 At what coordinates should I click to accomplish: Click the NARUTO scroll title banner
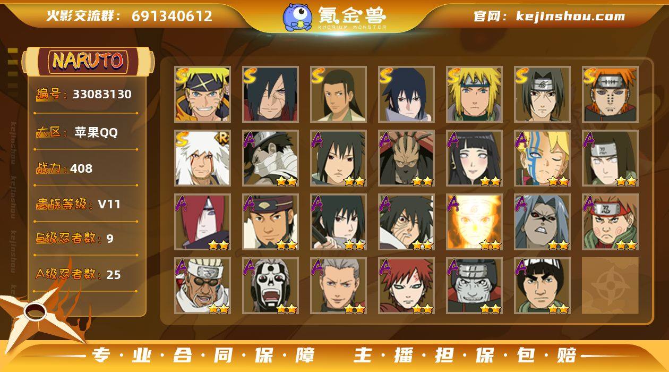click(88, 61)
